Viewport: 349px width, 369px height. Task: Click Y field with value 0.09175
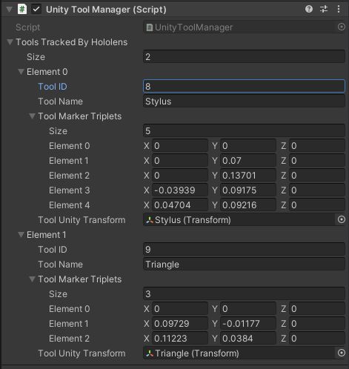(x=248, y=190)
